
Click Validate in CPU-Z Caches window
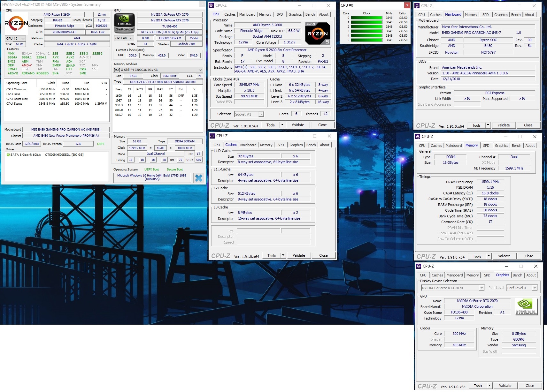click(299, 255)
